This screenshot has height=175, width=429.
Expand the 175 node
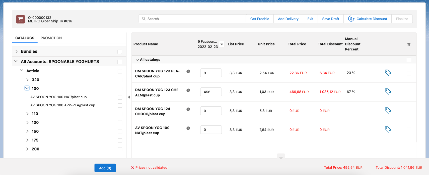coord(27,140)
